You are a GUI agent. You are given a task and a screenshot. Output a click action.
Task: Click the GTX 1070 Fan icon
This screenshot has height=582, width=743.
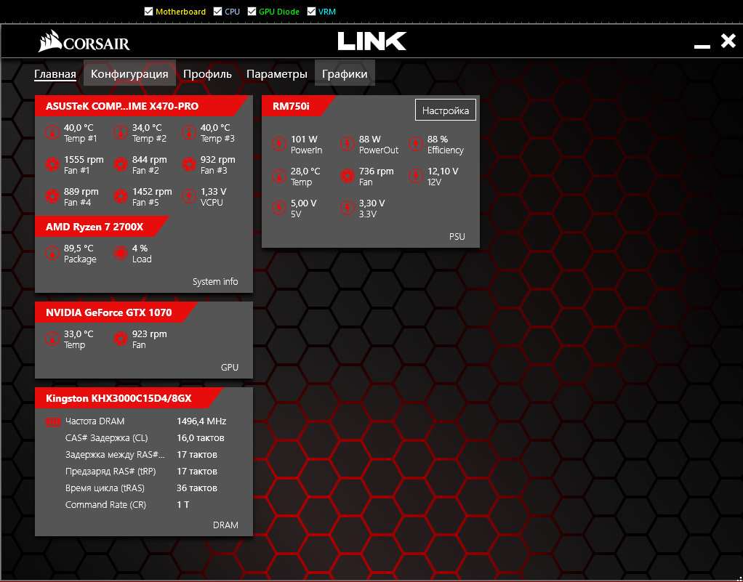click(x=121, y=339)
